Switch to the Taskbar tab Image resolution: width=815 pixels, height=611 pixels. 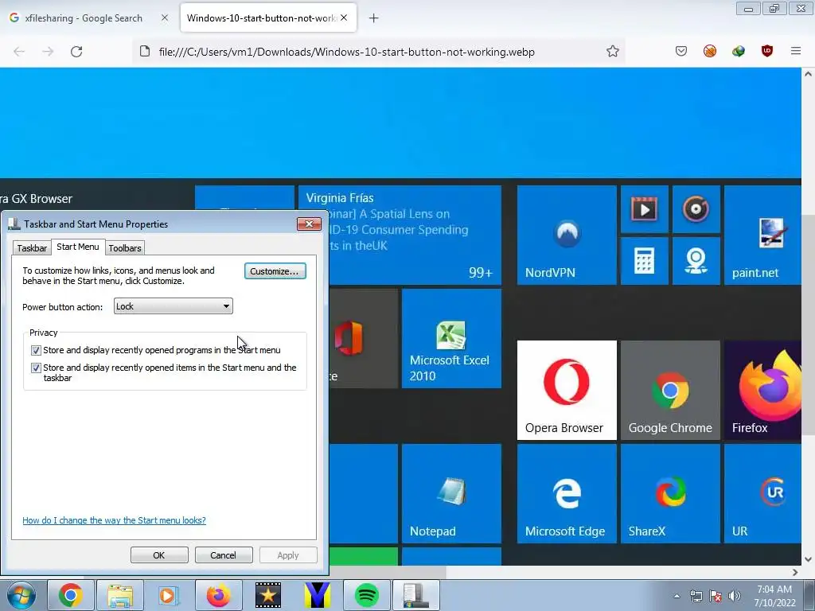pos(32,248)
